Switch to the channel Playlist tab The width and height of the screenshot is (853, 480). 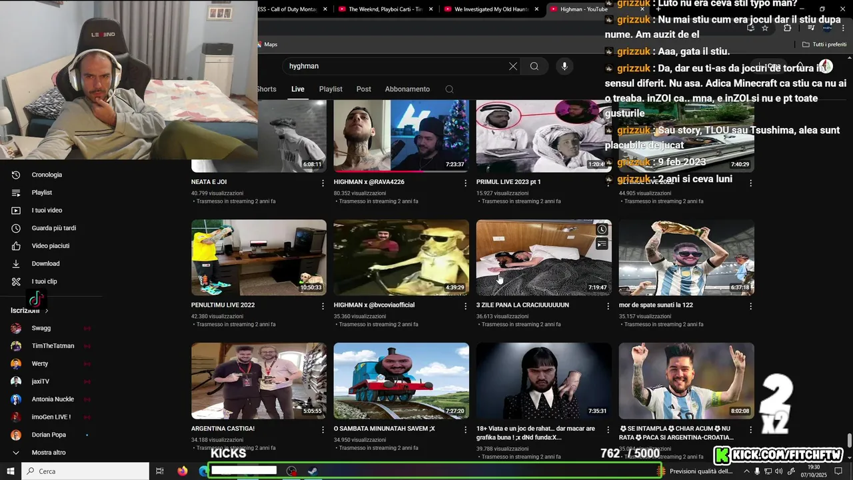(331, 89)
